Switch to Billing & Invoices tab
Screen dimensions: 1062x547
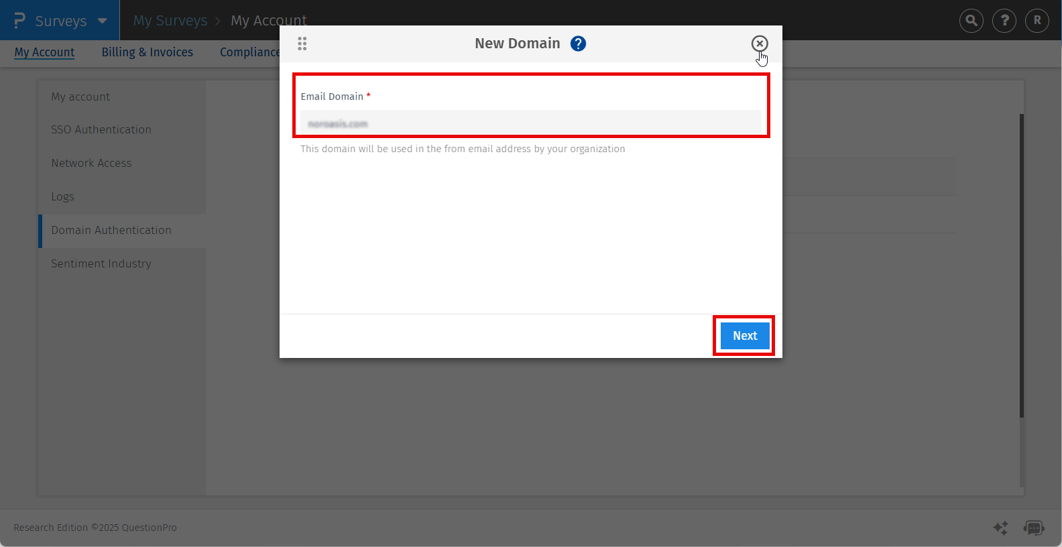click(147, 52)
